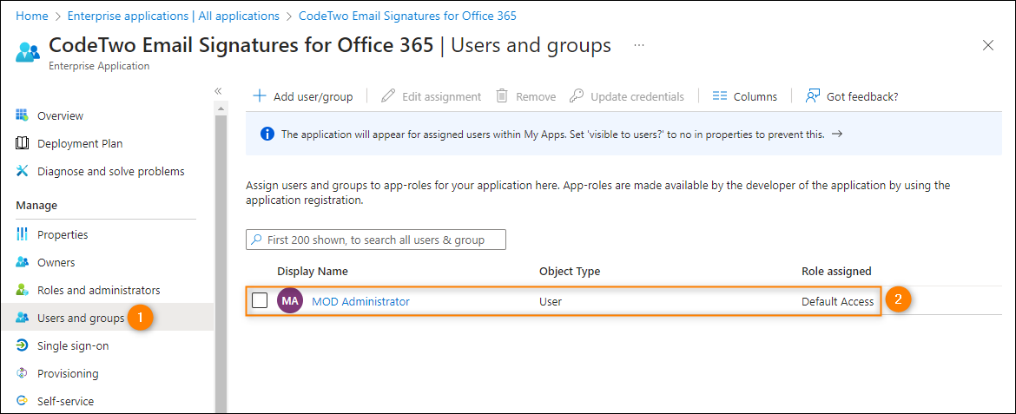The height and width of the screenshot is (414, 1016).
Task: Click Diagnose and solve problems wrench icon
Action: pos(22,171)
